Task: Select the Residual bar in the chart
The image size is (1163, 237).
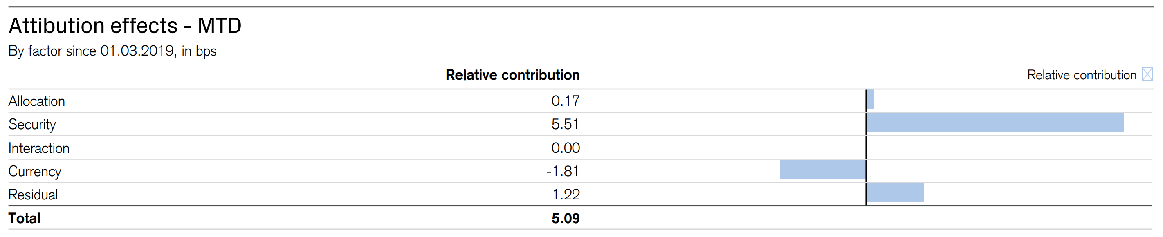Action: [x=895, y=193]
